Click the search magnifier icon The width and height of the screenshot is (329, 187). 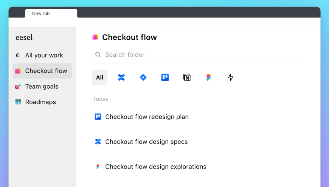pos(98,55)
